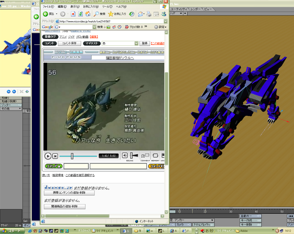Open the アンカー dropdown in LightWave bottom bar
This screenshot has width=294, height=234.
click(192, 220)
